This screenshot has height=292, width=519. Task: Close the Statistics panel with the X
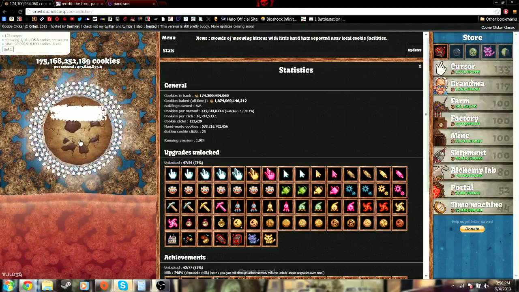[x=420, y=66]
